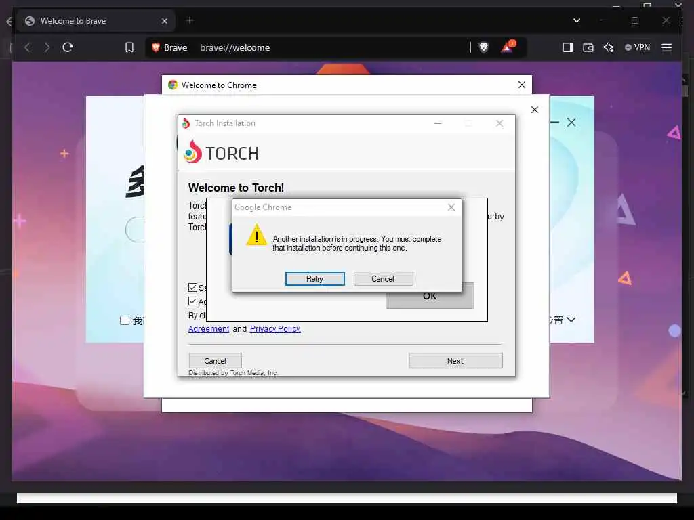Open Leo AI sparkle icon
Image resolution: width=694 pixels, height=520 pixels.
[x=609, y=47]
